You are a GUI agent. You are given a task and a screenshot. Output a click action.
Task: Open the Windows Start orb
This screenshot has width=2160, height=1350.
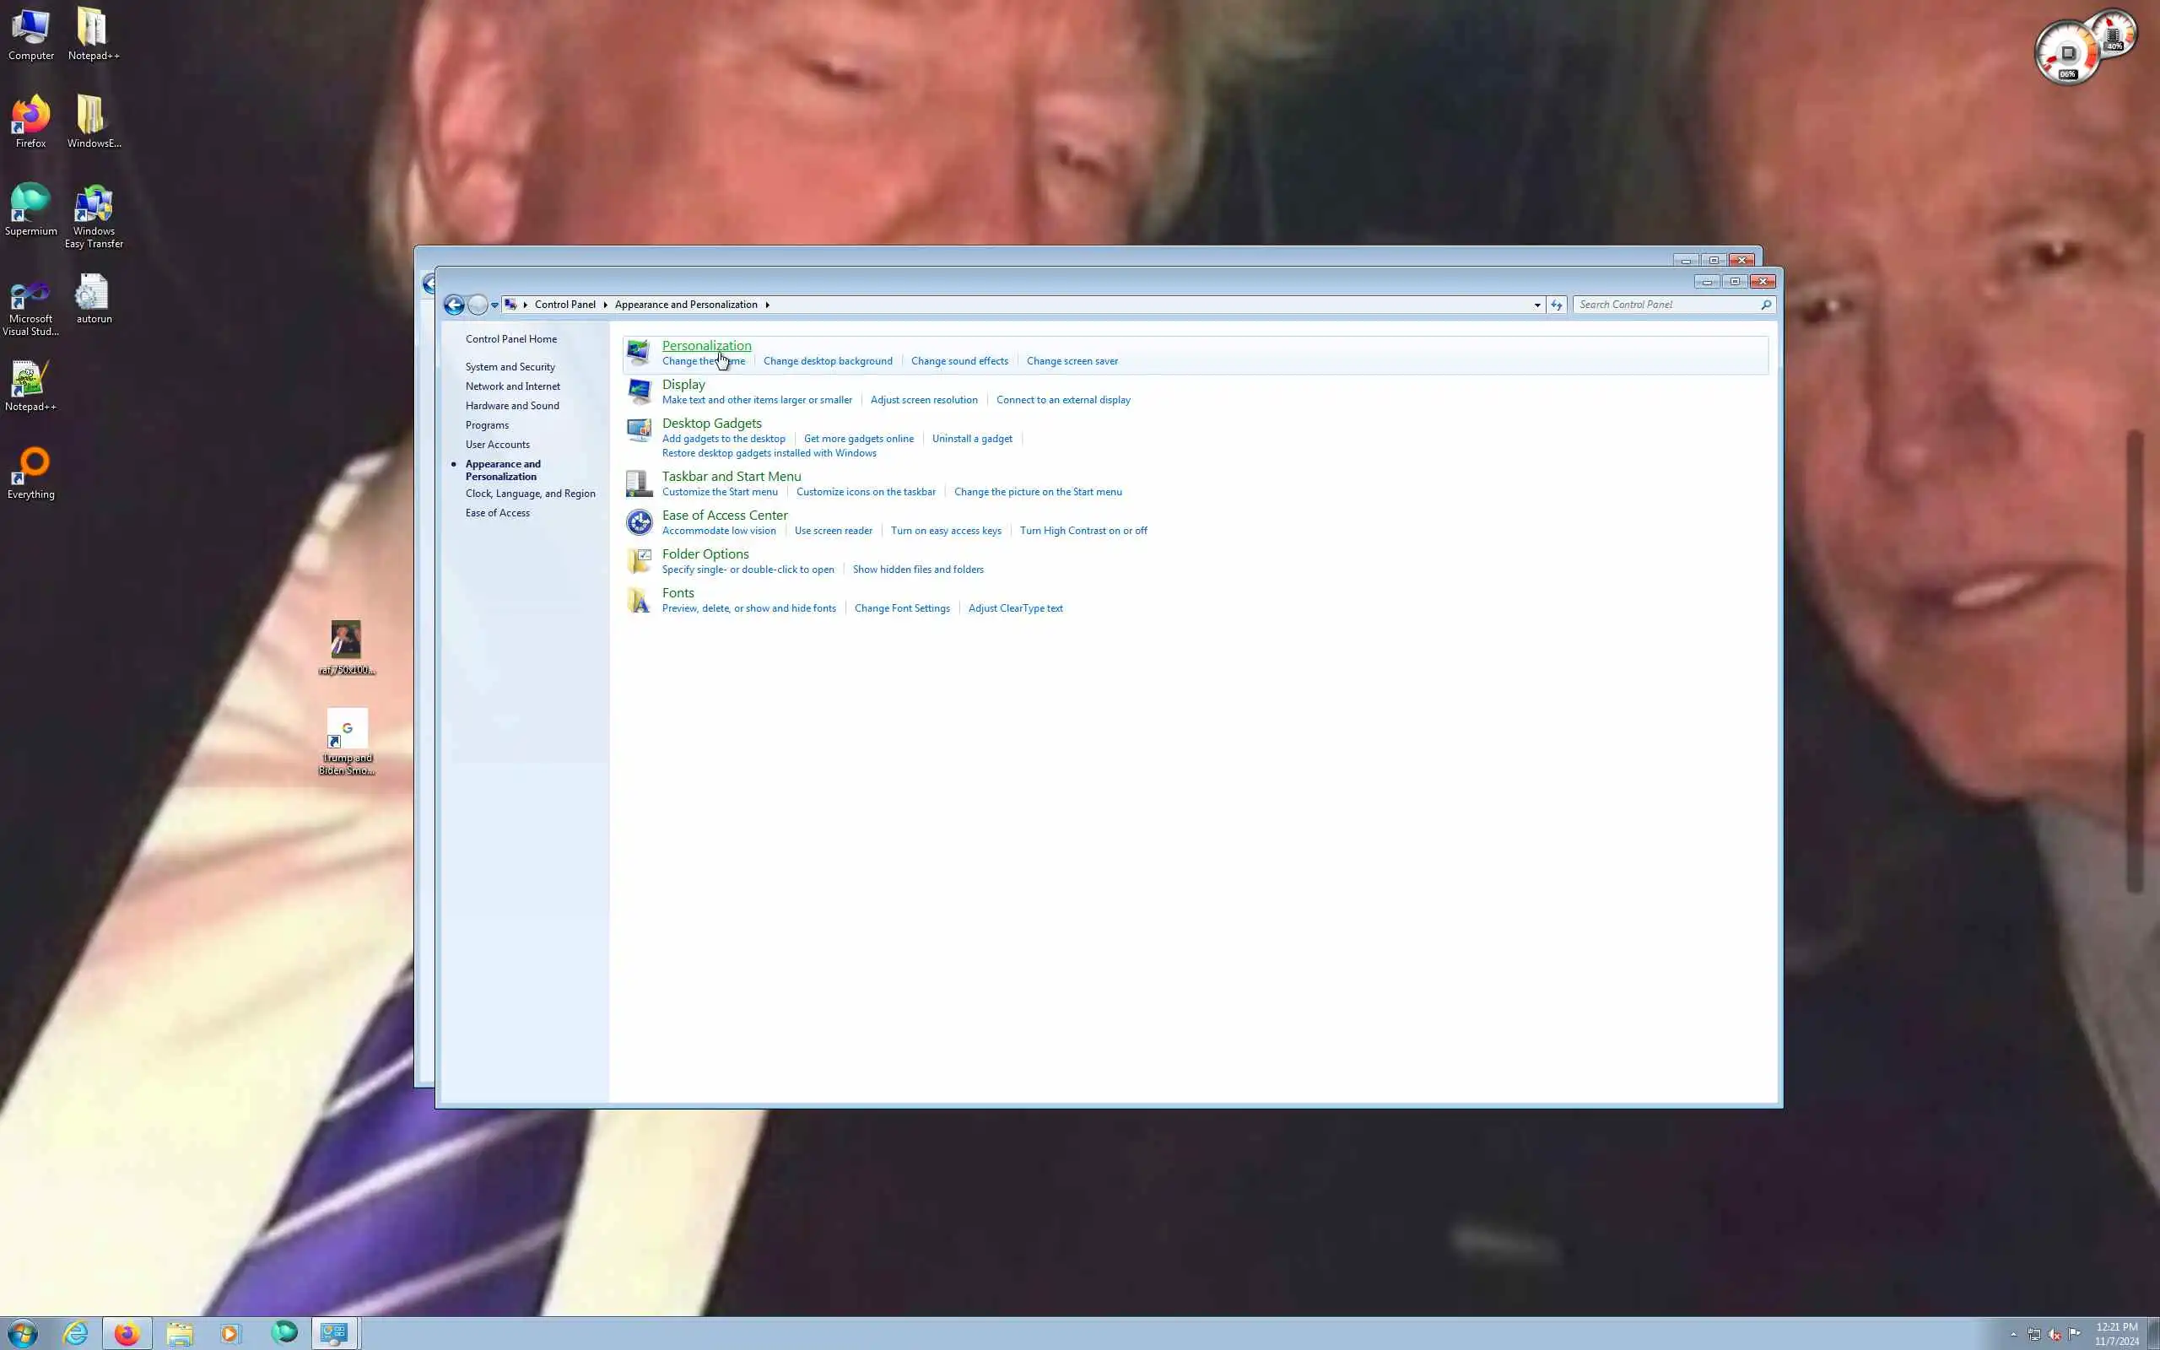pos(22,1333)
